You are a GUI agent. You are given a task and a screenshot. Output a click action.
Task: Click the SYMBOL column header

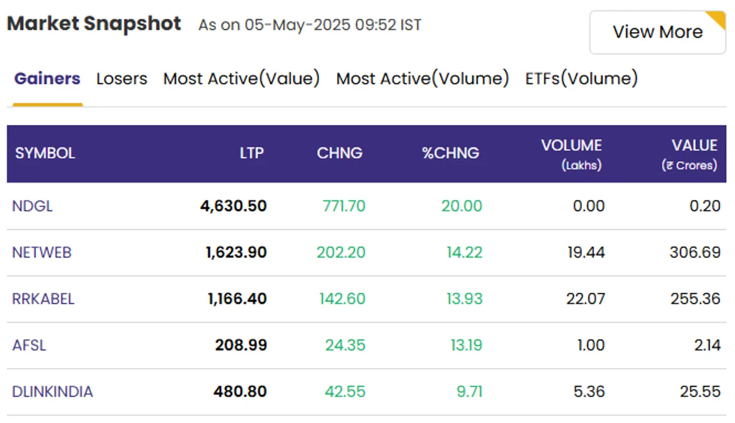point(45,153)
